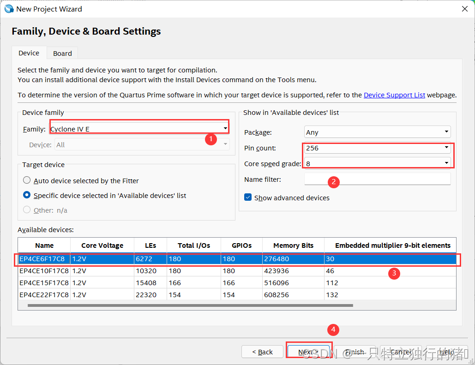This screenshot has width=475, height=365.
Task: Click the Finish button
Action: click(x=355, y=352)
